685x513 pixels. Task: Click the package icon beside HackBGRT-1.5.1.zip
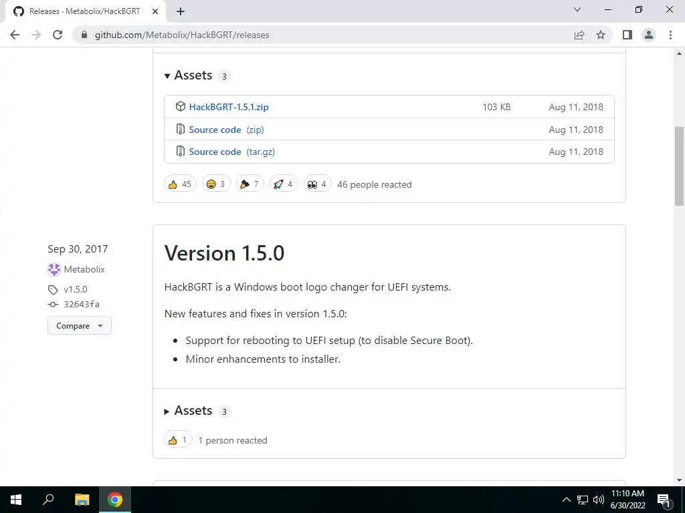click(x=181, y=106)
